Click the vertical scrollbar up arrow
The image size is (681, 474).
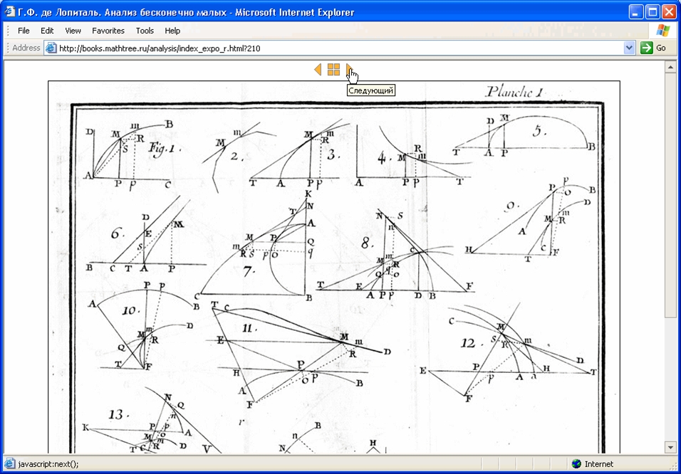click(x=670, y=66)
